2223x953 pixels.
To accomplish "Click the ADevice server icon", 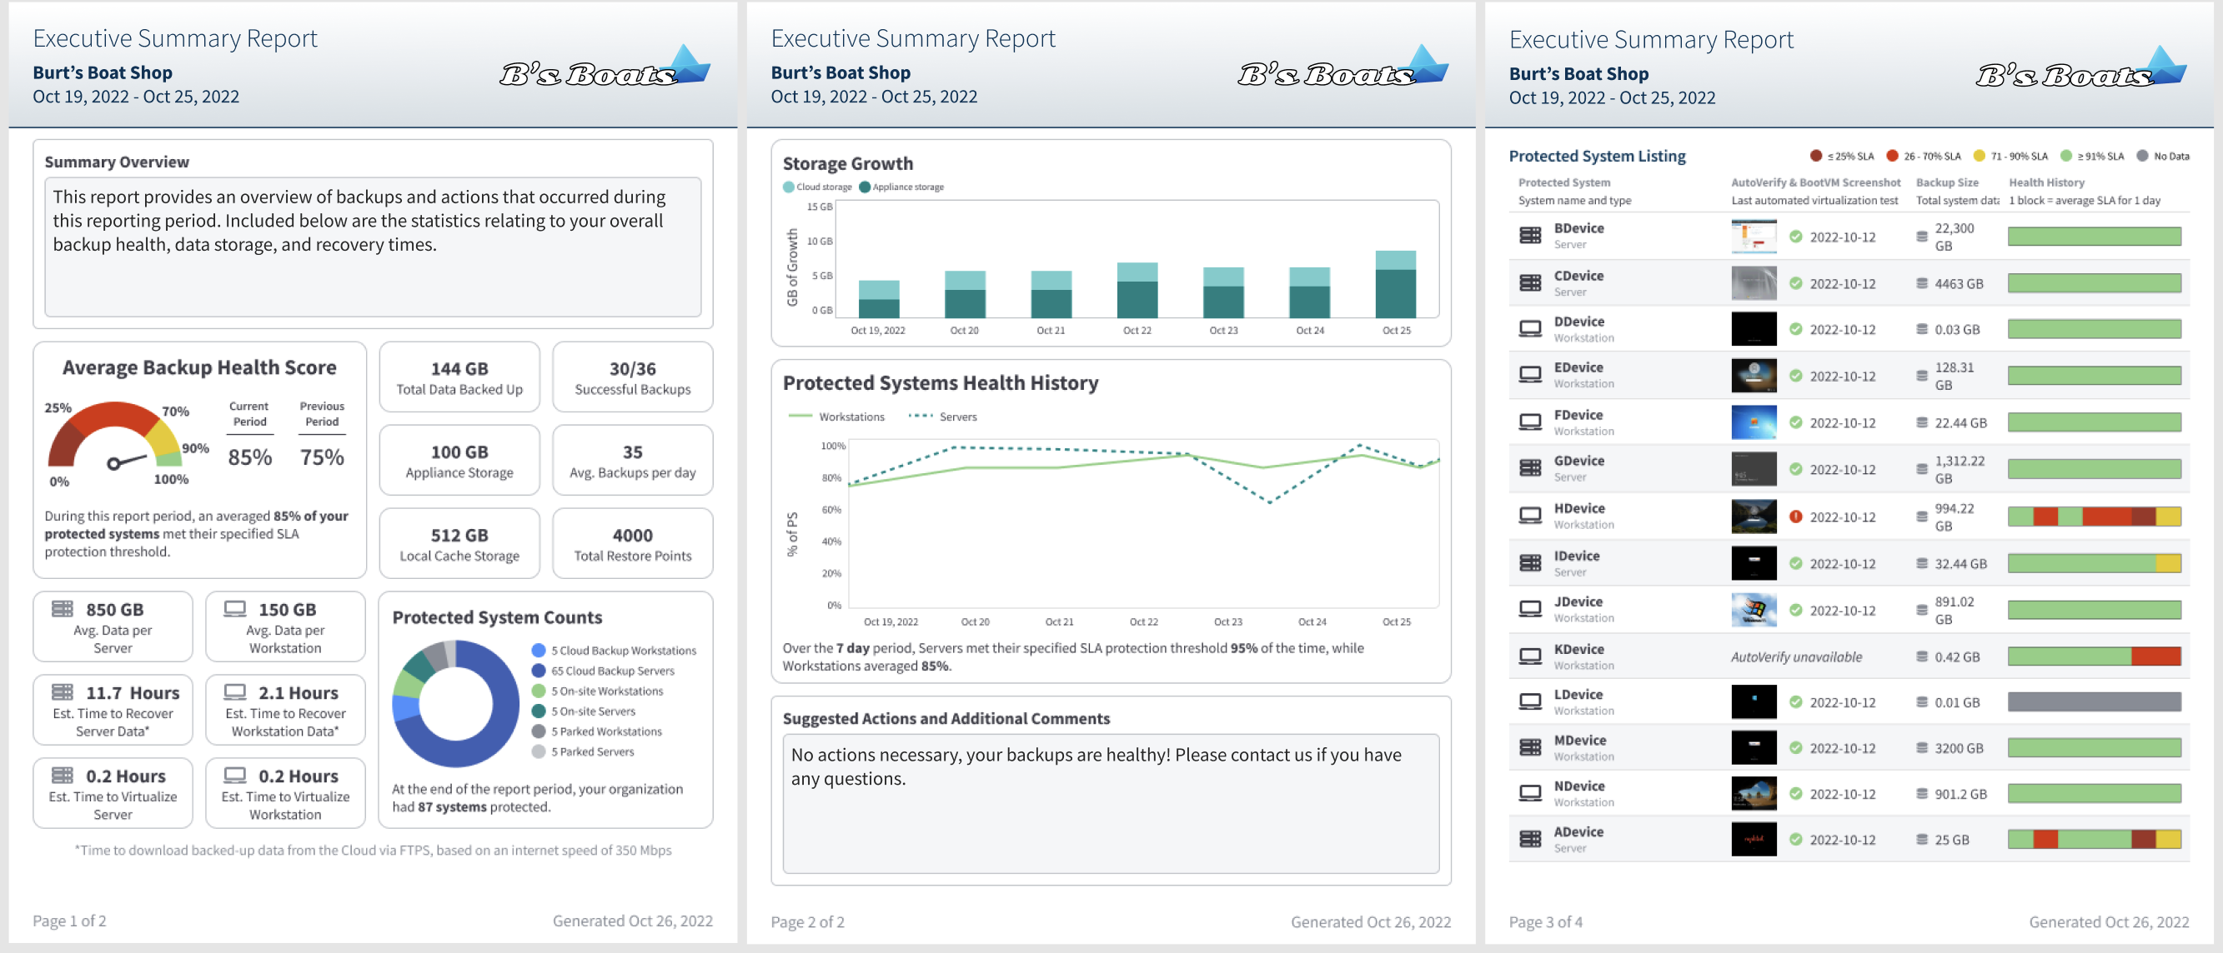I will pos(1529,838).
